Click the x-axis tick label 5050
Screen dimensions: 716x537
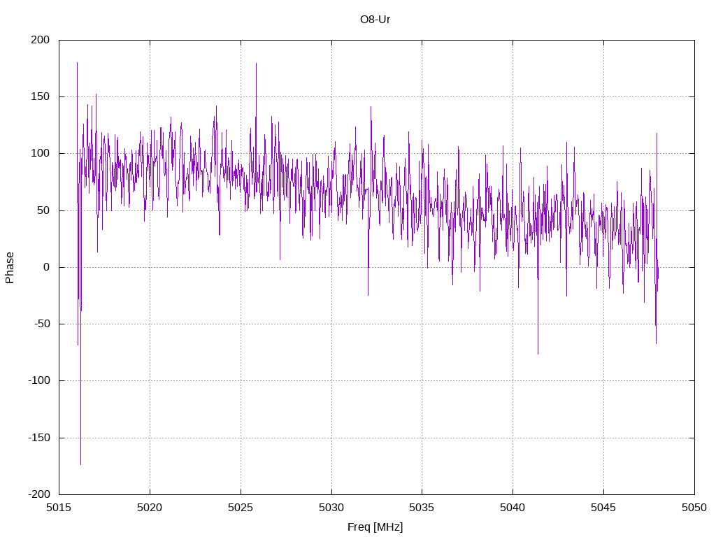(x=694, y=508)
